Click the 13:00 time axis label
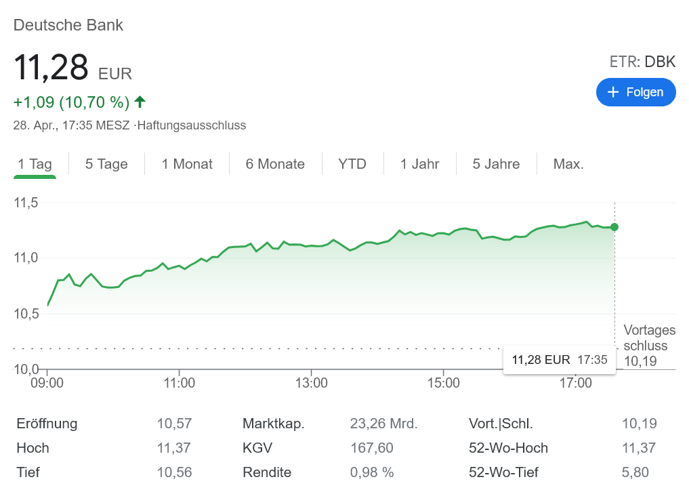The image size is (689, 492). click(311, 383)
